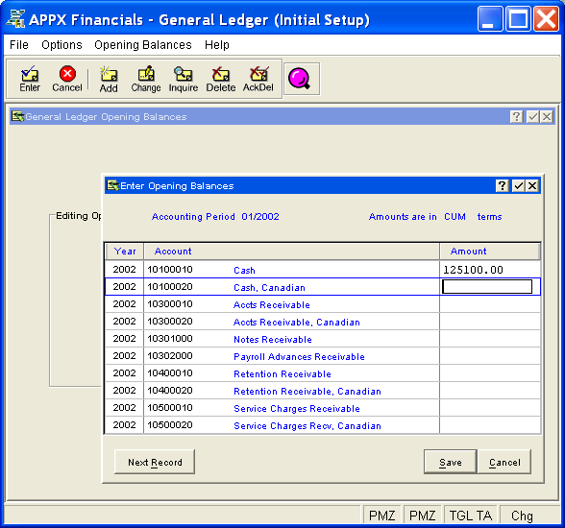Select the Notes Receivable row

(323, 339)
